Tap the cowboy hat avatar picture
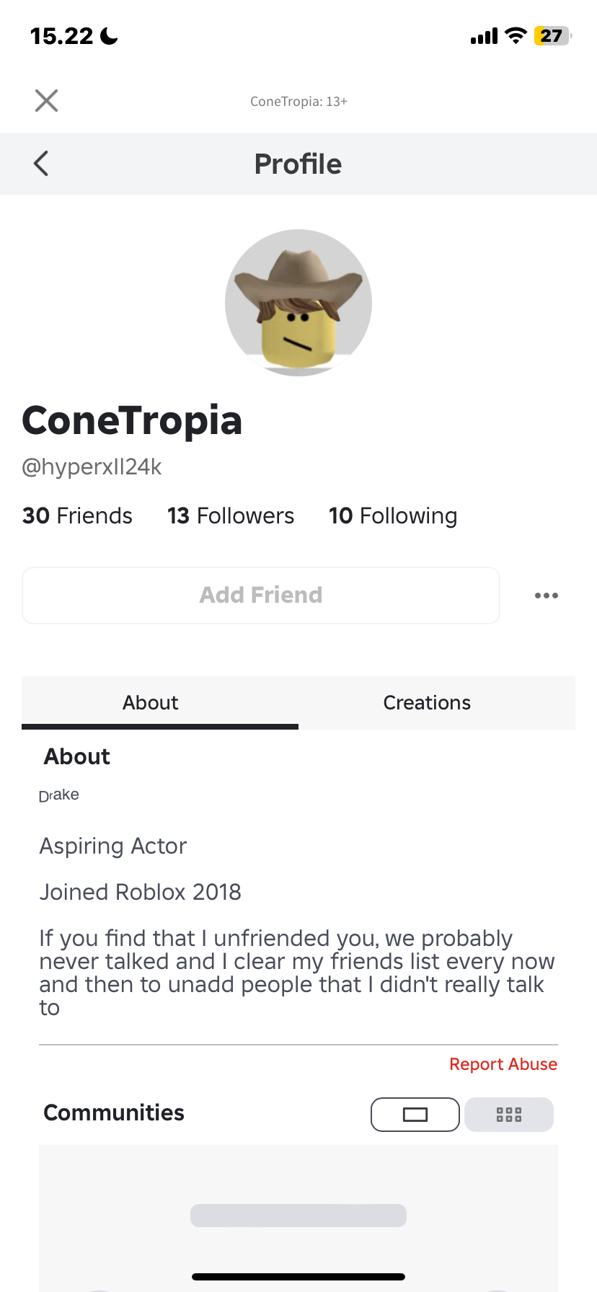This screenshot has width=597, height=1292. 298,303
